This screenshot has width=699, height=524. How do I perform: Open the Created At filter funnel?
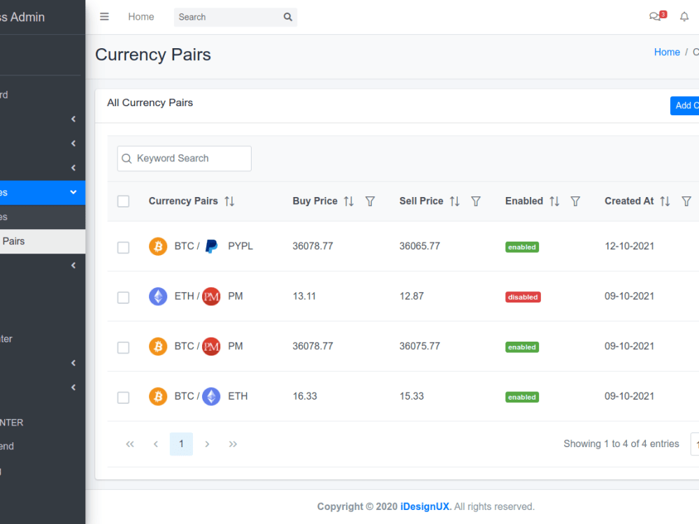(686, 201)
